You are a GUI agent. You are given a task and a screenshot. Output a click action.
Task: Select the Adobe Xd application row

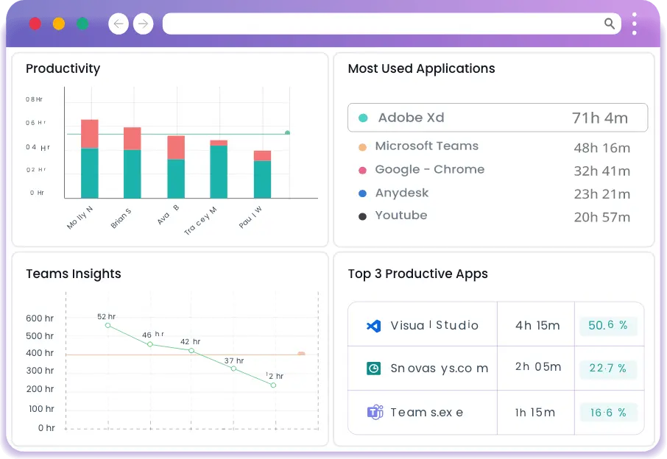(498, 118)
